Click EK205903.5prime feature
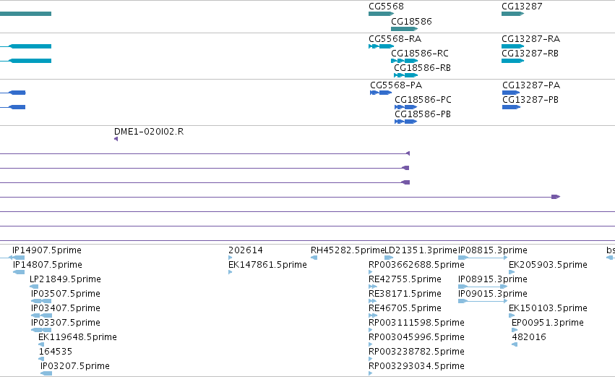 512,272
